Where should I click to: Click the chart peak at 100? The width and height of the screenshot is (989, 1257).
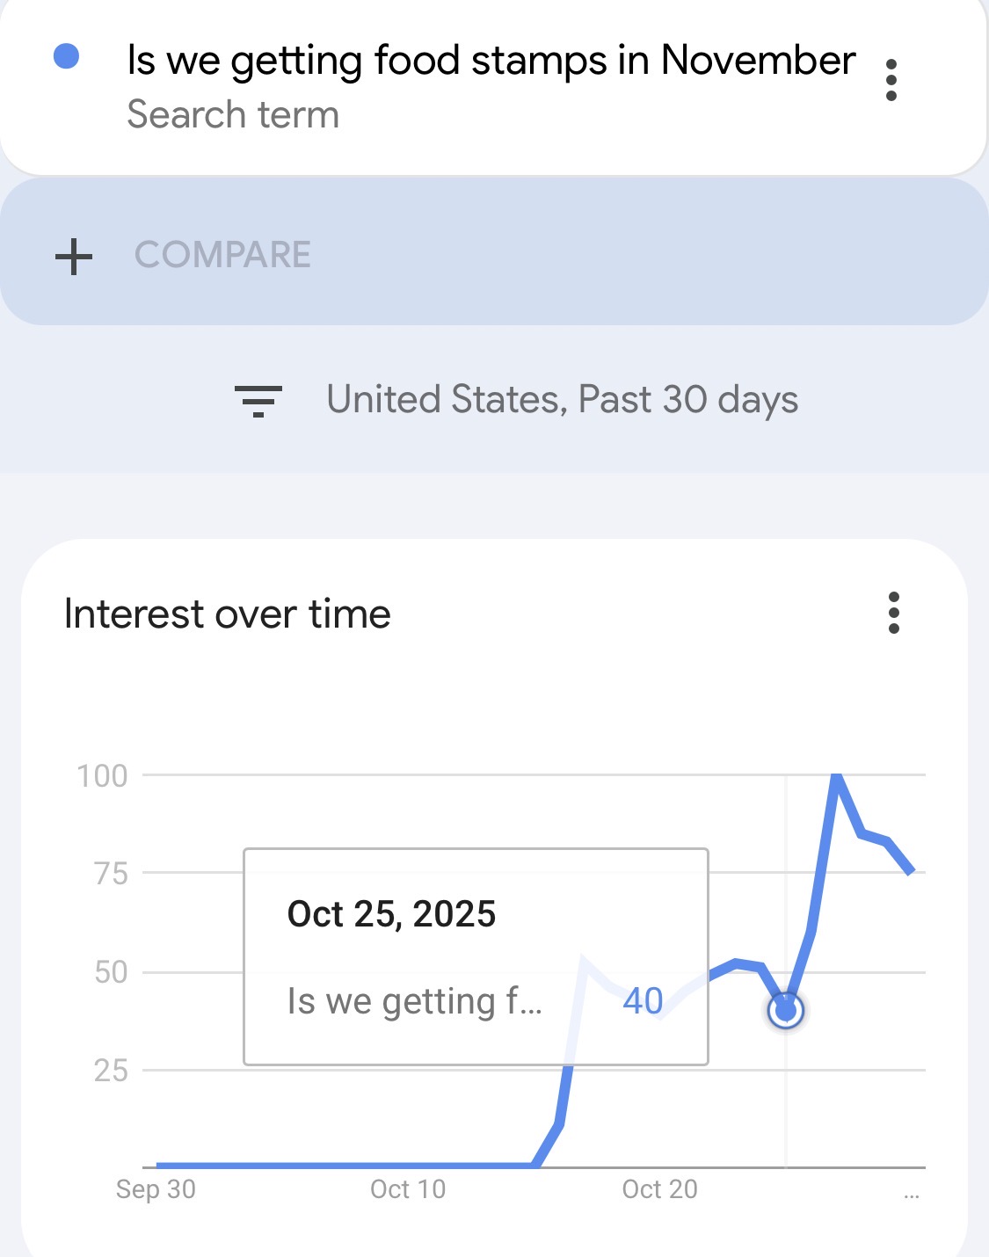click(837, 775)
